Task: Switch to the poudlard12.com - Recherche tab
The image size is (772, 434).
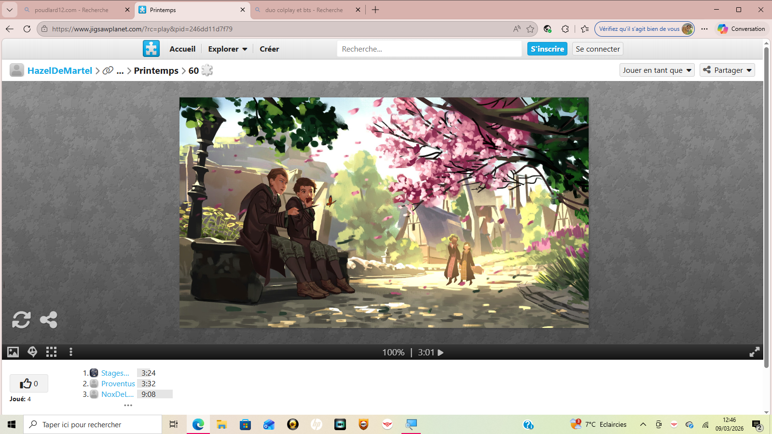Action: pos(71,10)
